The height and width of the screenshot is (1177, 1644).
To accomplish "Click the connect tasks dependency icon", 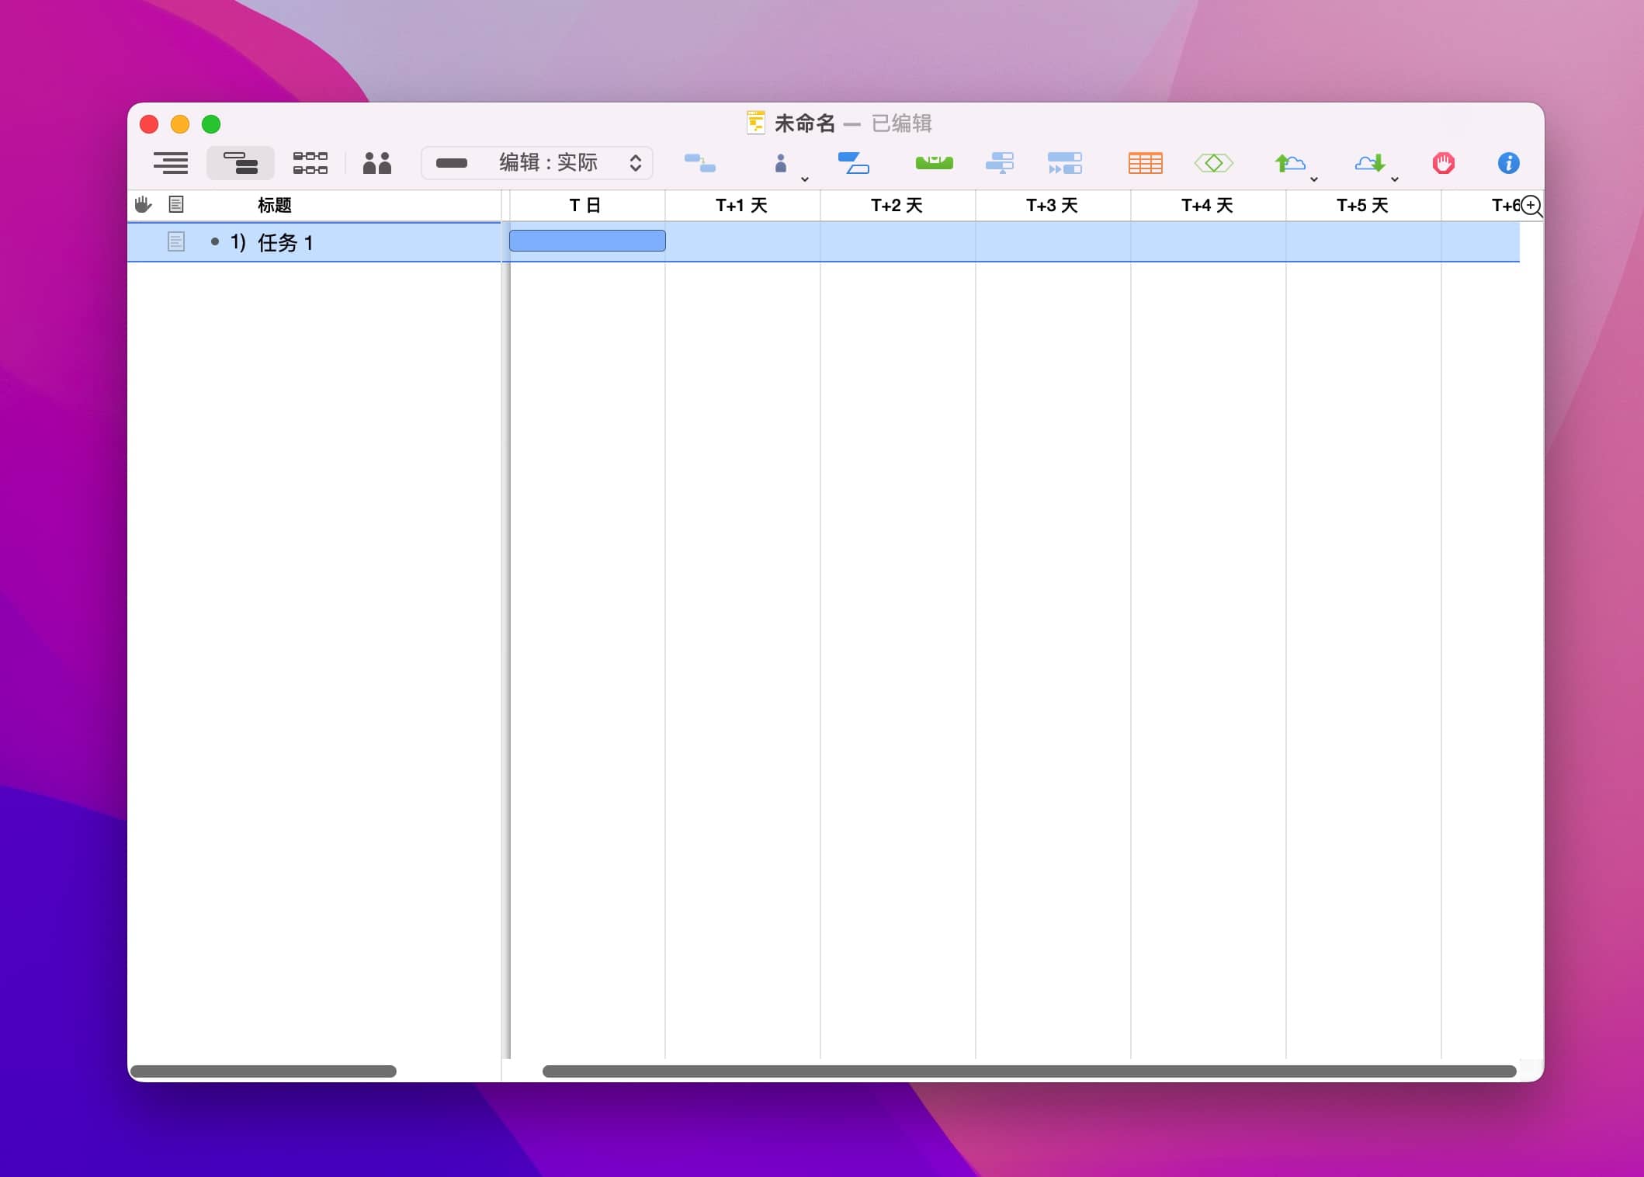I will [x=699, y=163].
